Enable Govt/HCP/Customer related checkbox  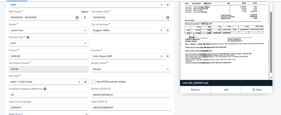[x=93, y=82]
